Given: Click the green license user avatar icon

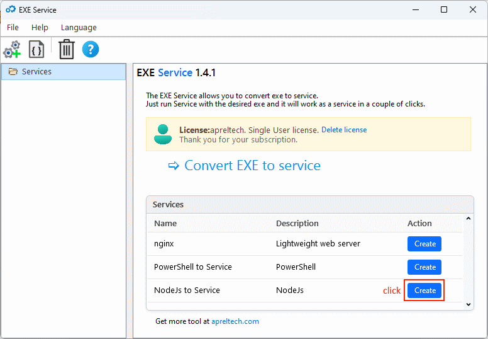Looking at the screenshot, I should (163, 134).
